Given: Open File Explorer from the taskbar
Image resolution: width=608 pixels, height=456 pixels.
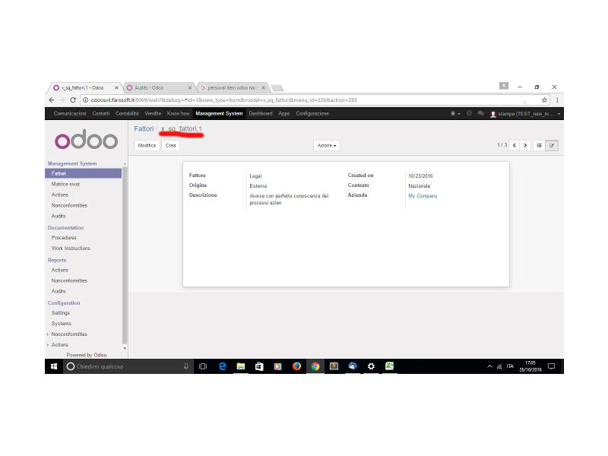Looking at the screenshot, I should click(241, 366).
